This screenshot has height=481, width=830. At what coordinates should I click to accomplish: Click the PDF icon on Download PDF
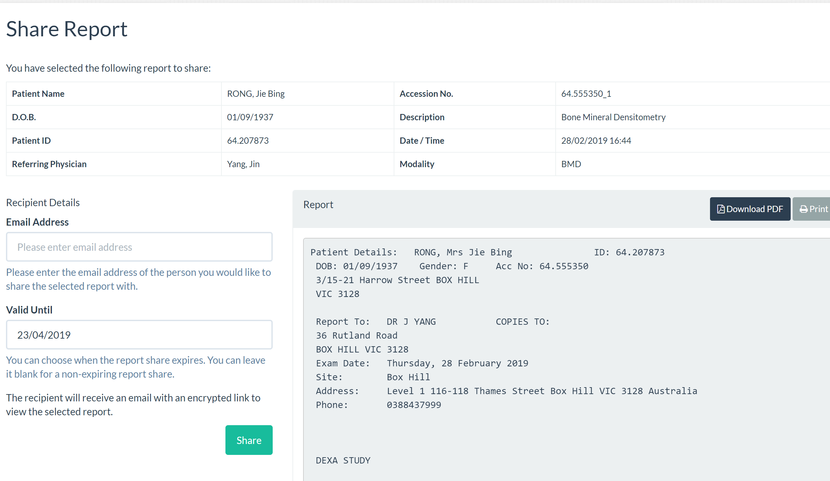(x=721, y=209)
